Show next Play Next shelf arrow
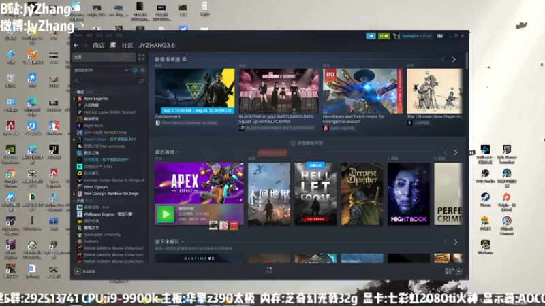Viewport: 545px width, 306px height. pos(456,242)
